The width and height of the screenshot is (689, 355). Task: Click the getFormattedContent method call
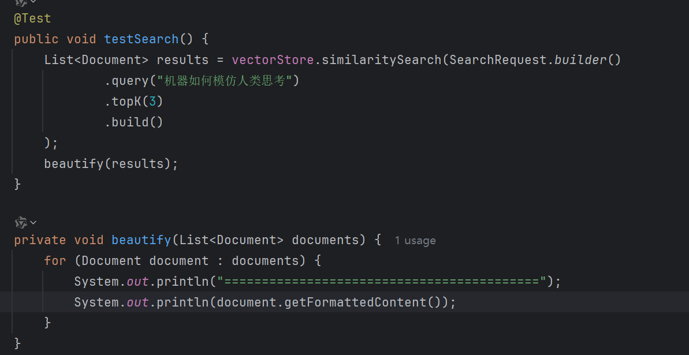coord(356,302)
